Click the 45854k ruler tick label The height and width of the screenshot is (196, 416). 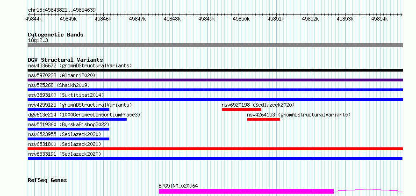[380, 19]
